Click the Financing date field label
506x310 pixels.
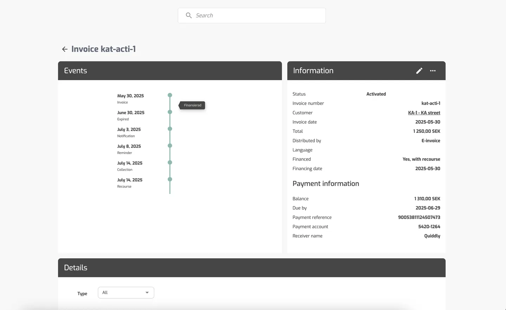tap(307, 169)
